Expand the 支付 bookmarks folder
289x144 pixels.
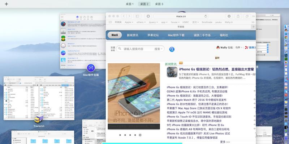coord(195,22)
